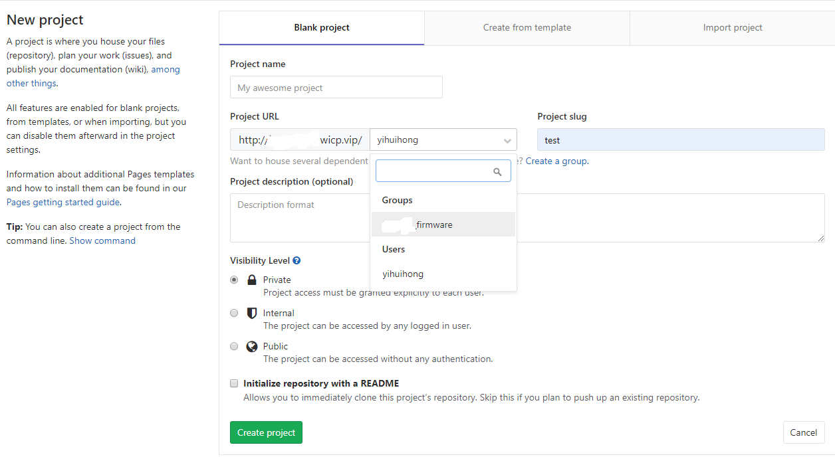Screen dimensions: 835x457
Task: Select the firmware group from the dropdown
Action: (x=435, y=225)
